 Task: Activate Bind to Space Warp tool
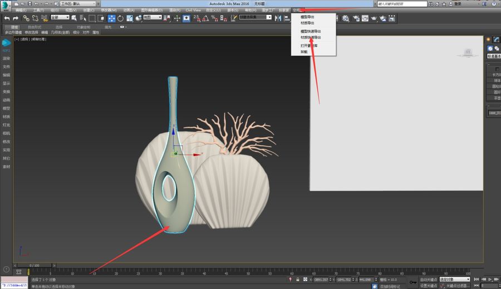coord(45,18)
